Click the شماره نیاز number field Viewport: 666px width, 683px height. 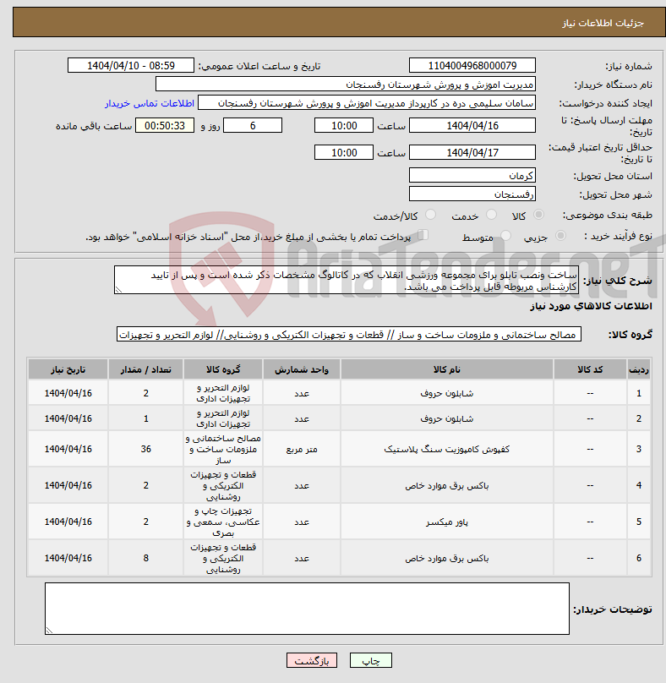click(x=472, y=65)
